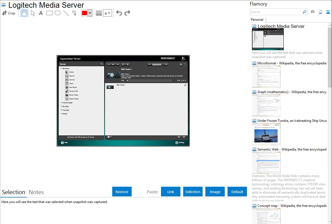This screenshot has height=224, width=332.
Task: Switch to the Personal tab
Action: (257, 19)
